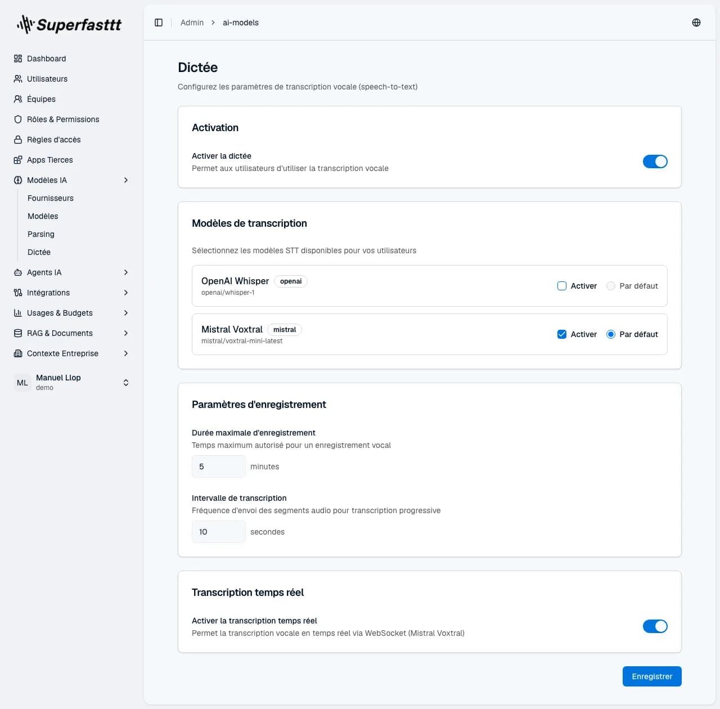Disable the Activer la dictée switch
Screen dimensions: 720x709
pos(655,161)
